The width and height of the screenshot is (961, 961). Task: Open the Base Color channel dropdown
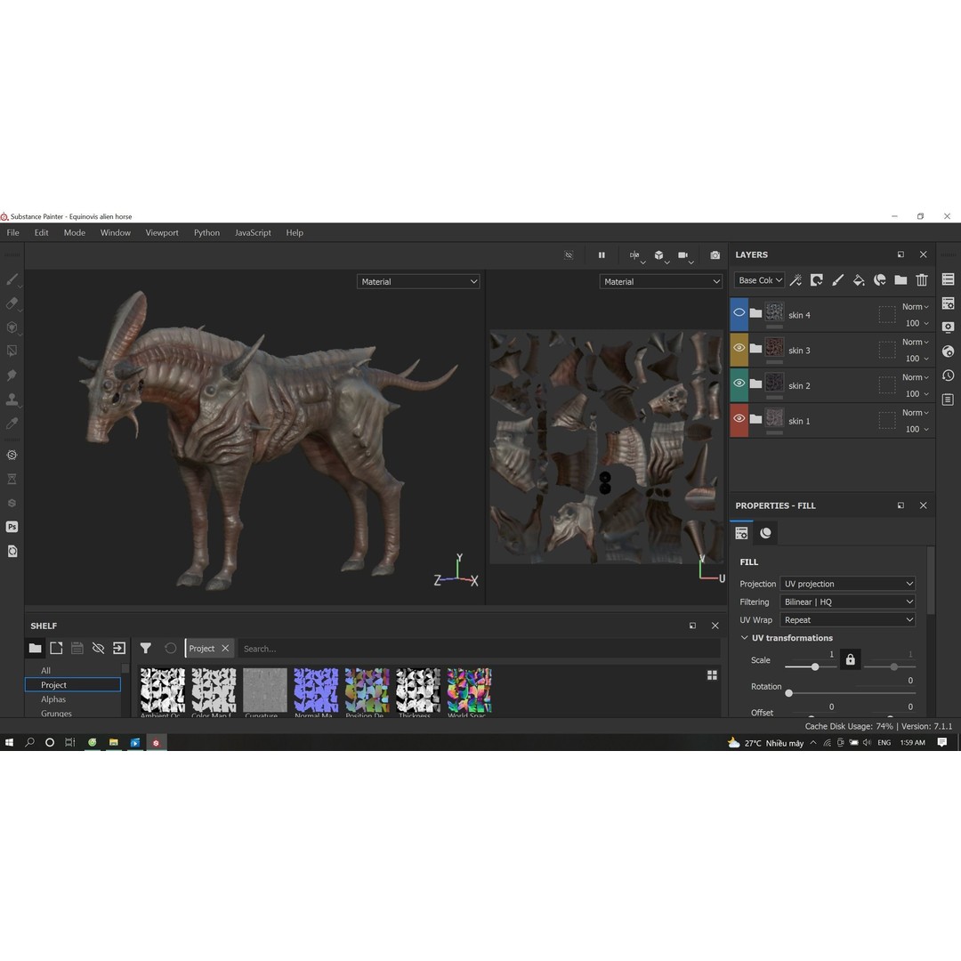pyautogui.click(x=759, y=279)
